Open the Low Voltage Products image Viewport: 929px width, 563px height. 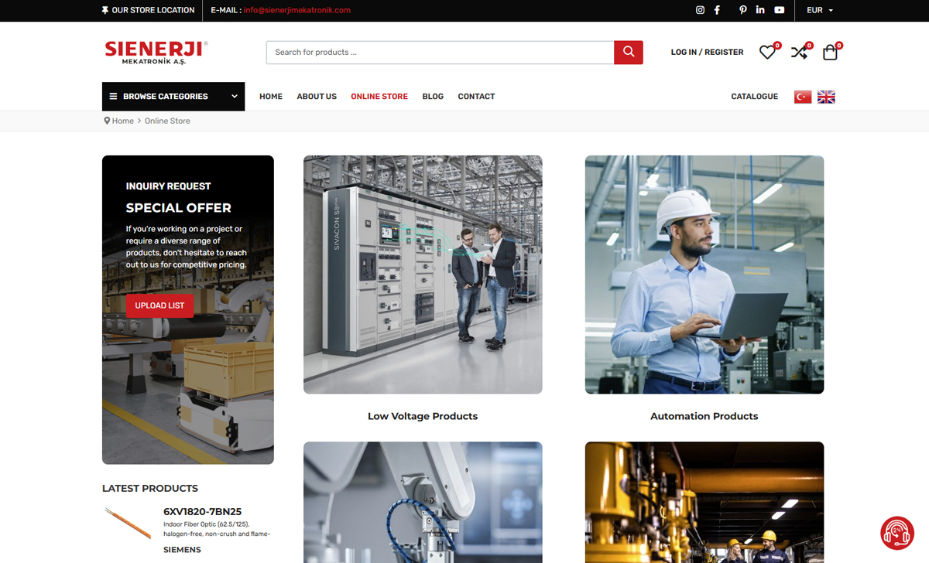(423, 275)
